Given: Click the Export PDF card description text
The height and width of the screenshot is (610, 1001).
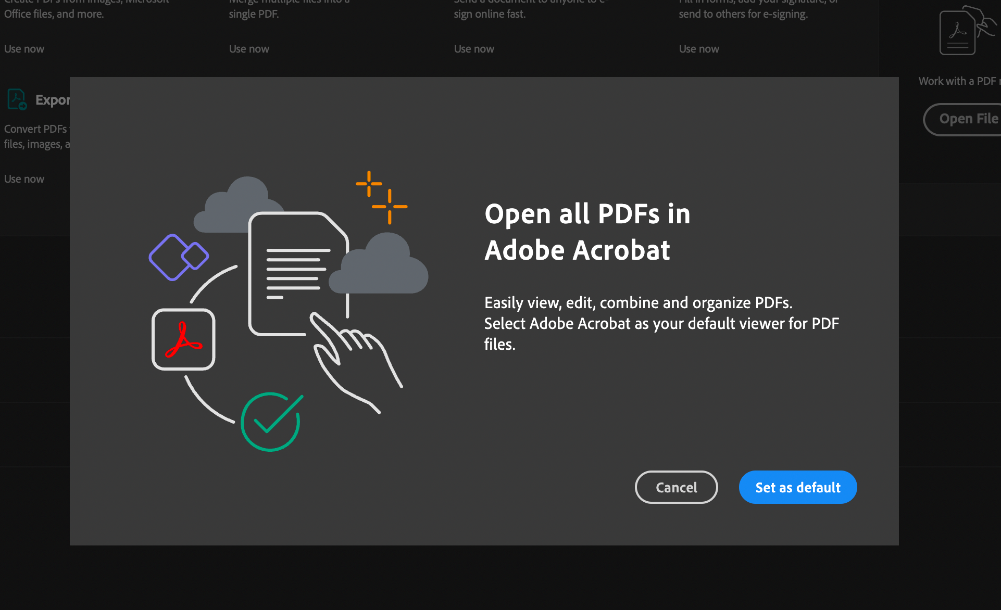Looking at the screenshot, I should (x=34, y=136).
